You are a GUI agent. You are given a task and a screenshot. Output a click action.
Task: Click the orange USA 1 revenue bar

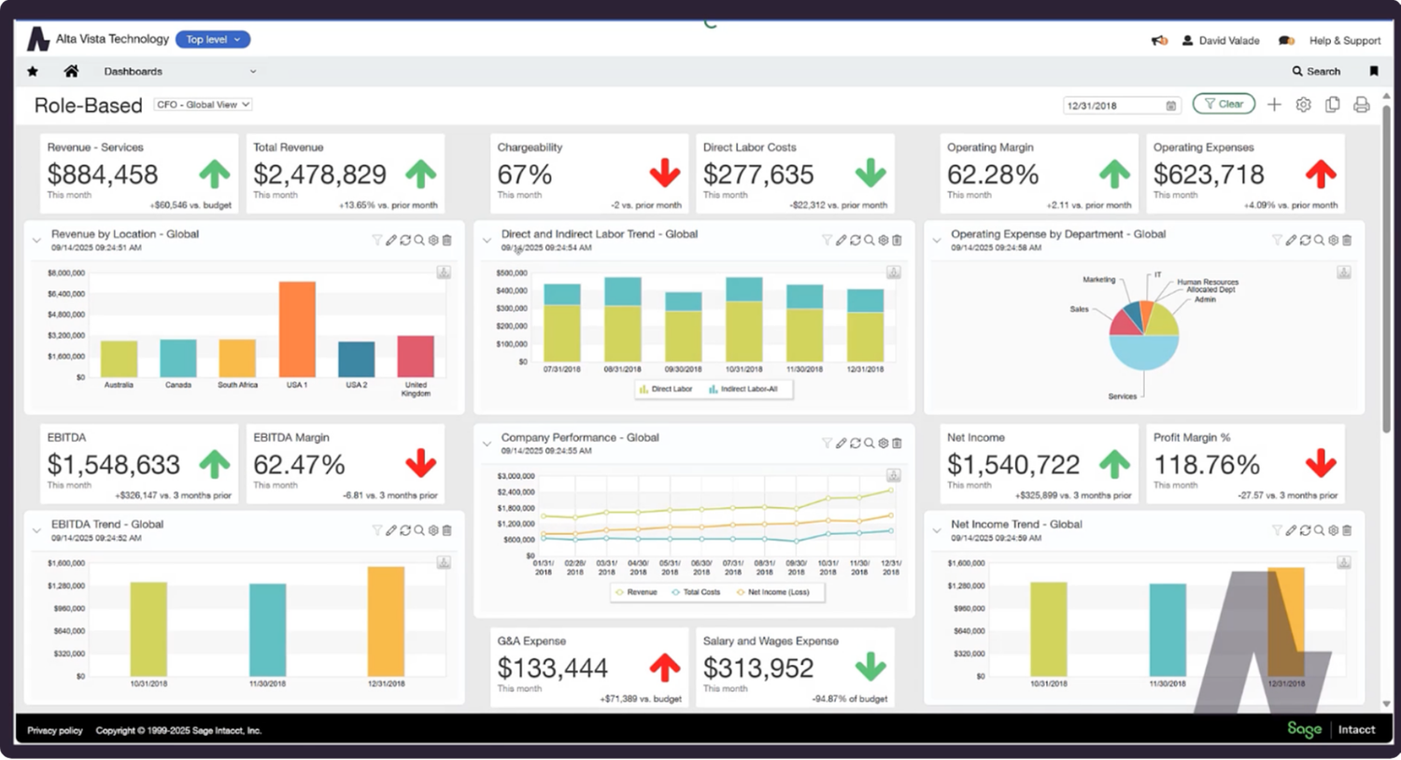[x=297, y=330]
